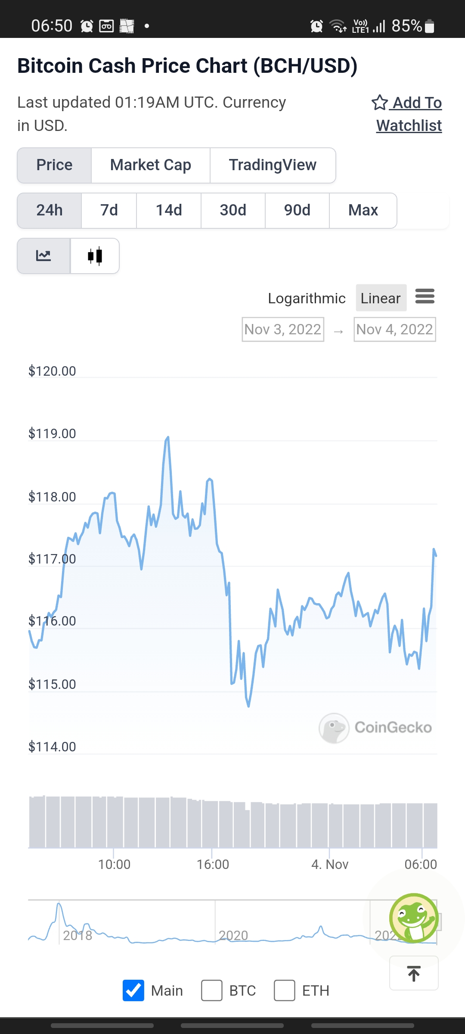Switch to candlestick chart icon
Screen dimensions: 465x1034
click(95, 256)
